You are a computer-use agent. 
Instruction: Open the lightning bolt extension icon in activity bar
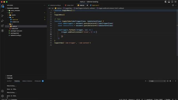[3, 31]
